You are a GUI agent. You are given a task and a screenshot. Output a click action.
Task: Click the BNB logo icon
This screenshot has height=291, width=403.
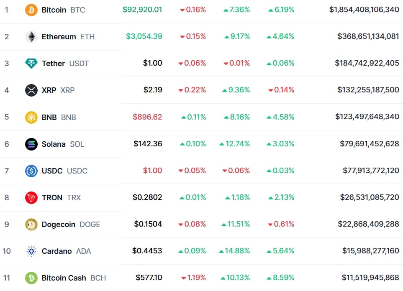click(x=31, y=117)
